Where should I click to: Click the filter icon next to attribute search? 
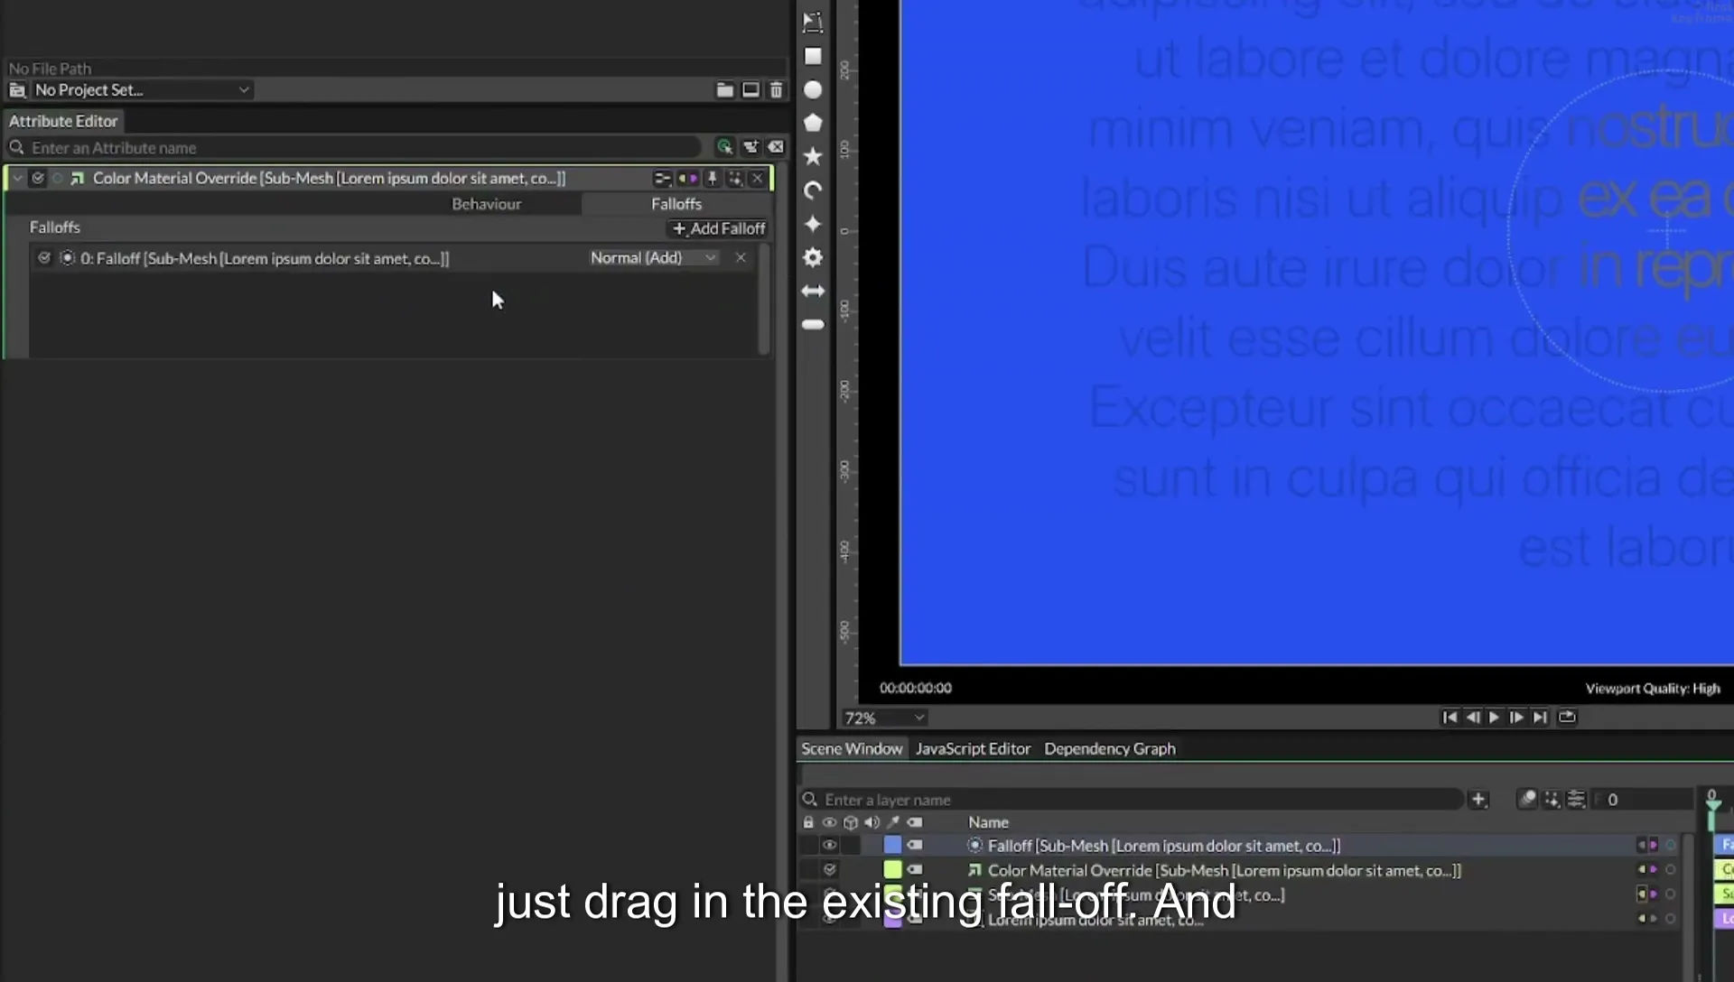click(750, 147)
